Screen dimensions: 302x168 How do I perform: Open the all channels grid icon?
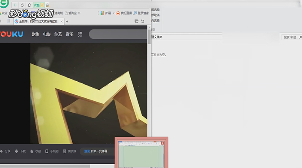(x=80, y=34)
